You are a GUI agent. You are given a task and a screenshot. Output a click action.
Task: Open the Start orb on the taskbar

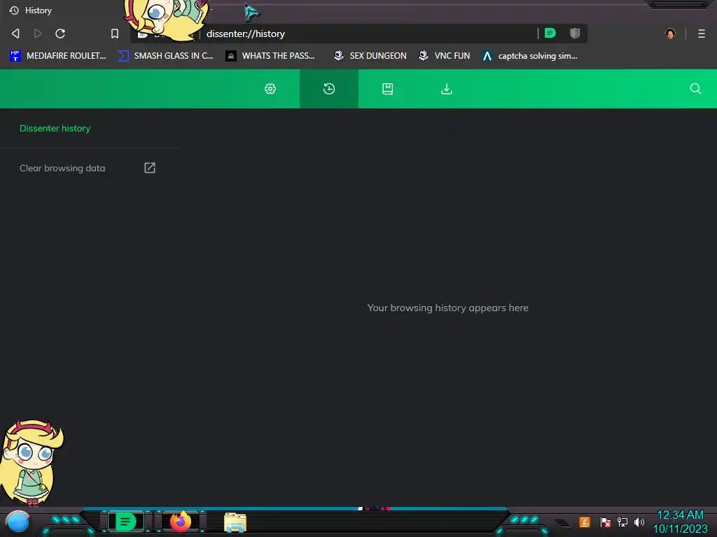(x=18, y=522)
